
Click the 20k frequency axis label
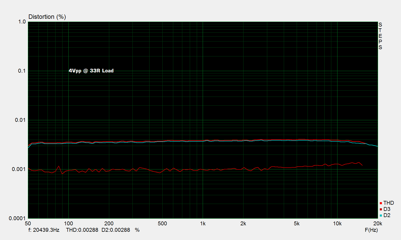pyautogui.click(x=378, y=224)
